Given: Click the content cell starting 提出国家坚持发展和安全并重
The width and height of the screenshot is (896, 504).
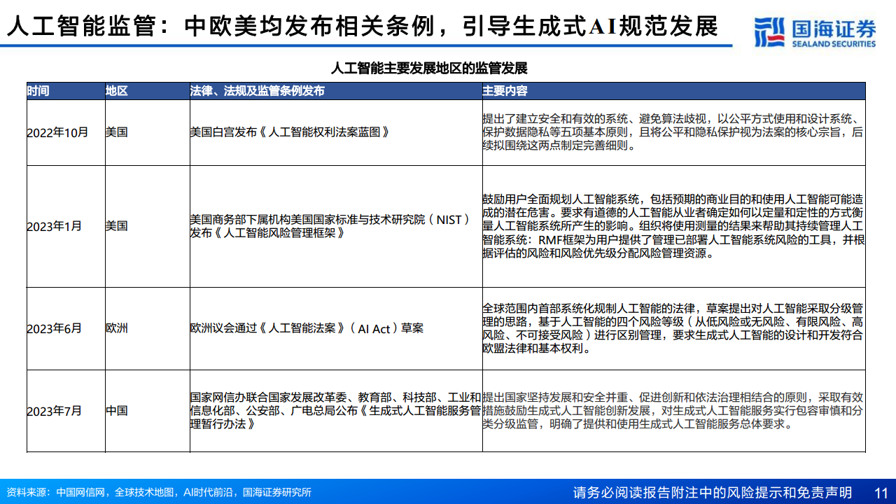Looking at the screenshot, I should (673, 411).
